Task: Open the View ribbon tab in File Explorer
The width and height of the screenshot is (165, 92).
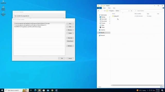Action: tap(114, 8)
